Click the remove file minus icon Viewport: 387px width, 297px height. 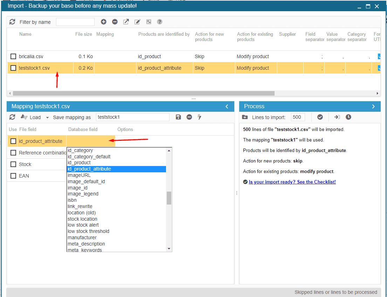tap(115, 22)
